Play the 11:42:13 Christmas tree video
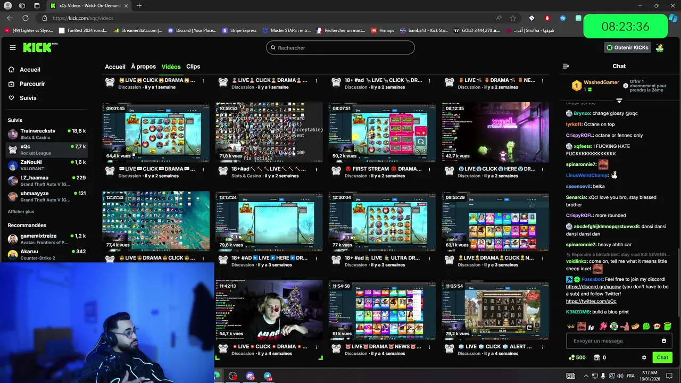 (x=269, y=310)
